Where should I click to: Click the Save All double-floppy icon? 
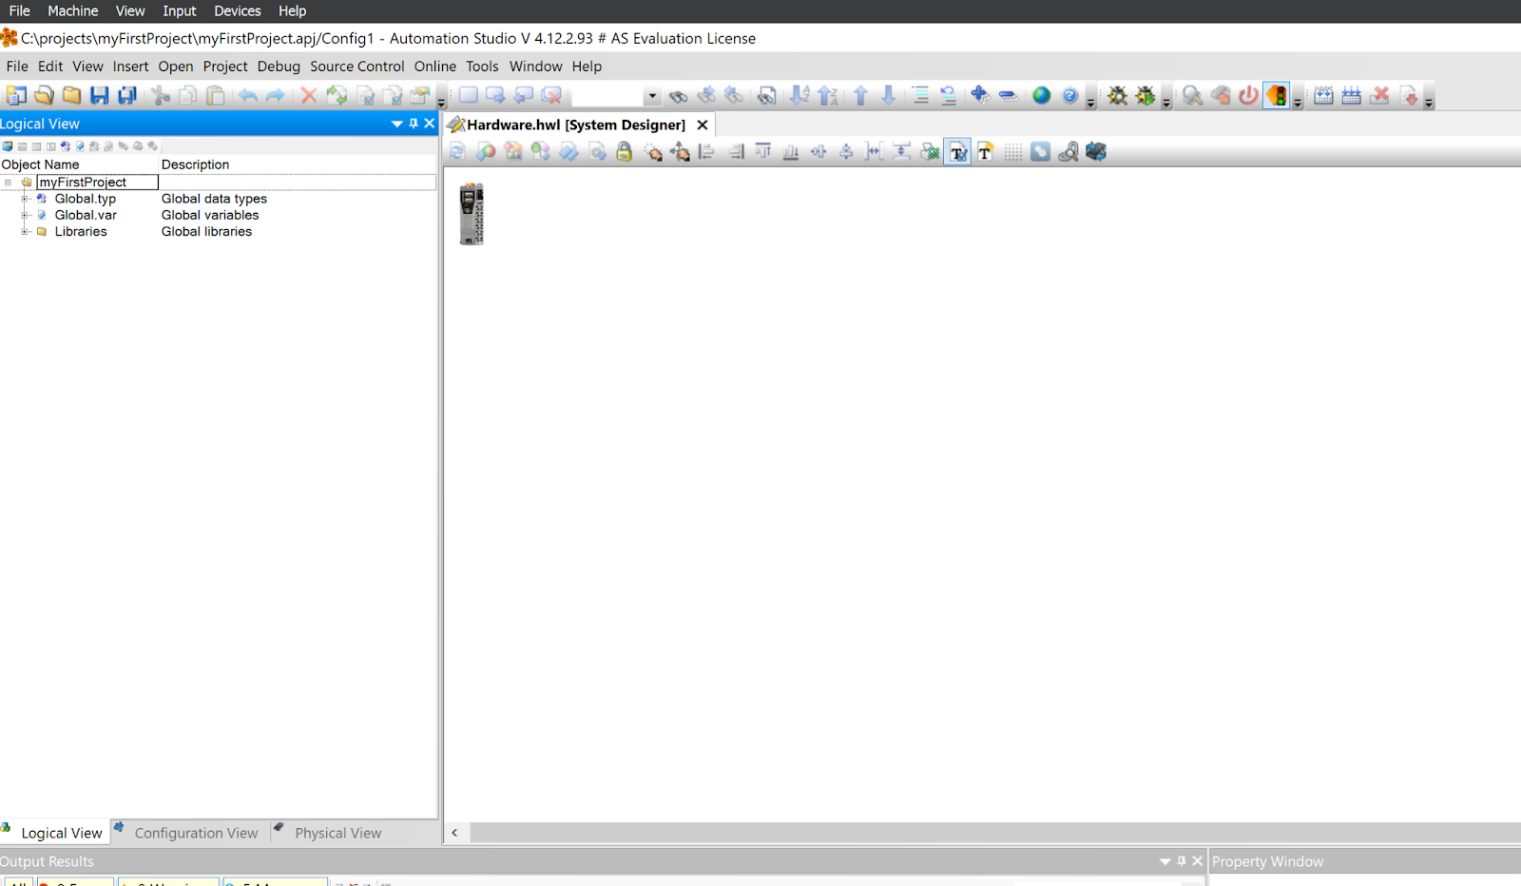pos(127,95)
